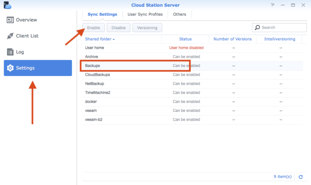Click the Client List plug icon

pos(10,36)
